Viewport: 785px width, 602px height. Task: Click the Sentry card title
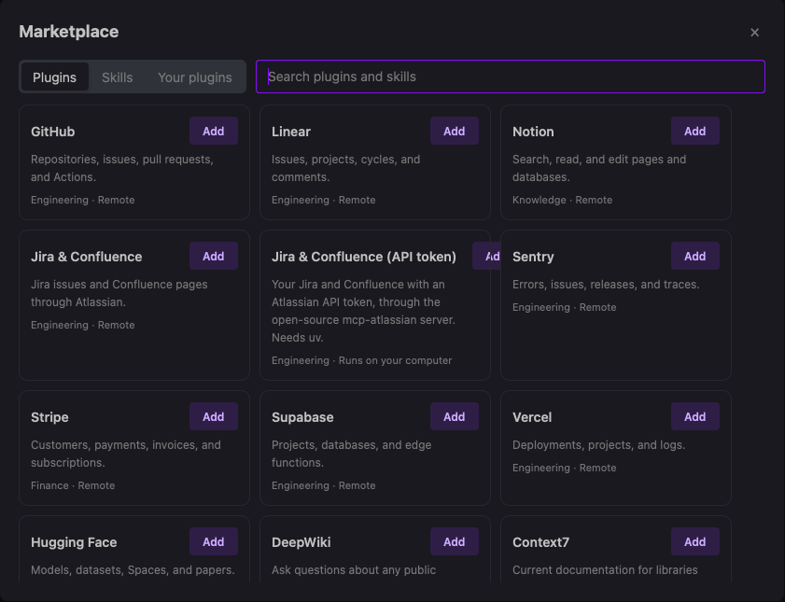pos(533,257)
